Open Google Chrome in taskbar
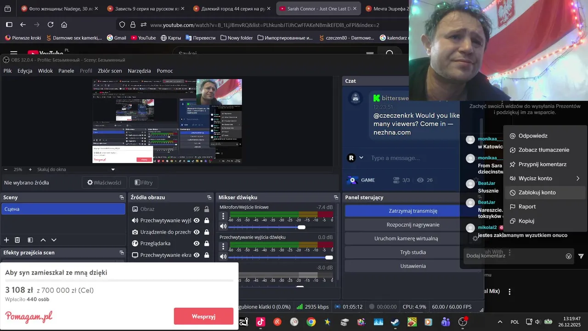 click(x=311, y=322)
